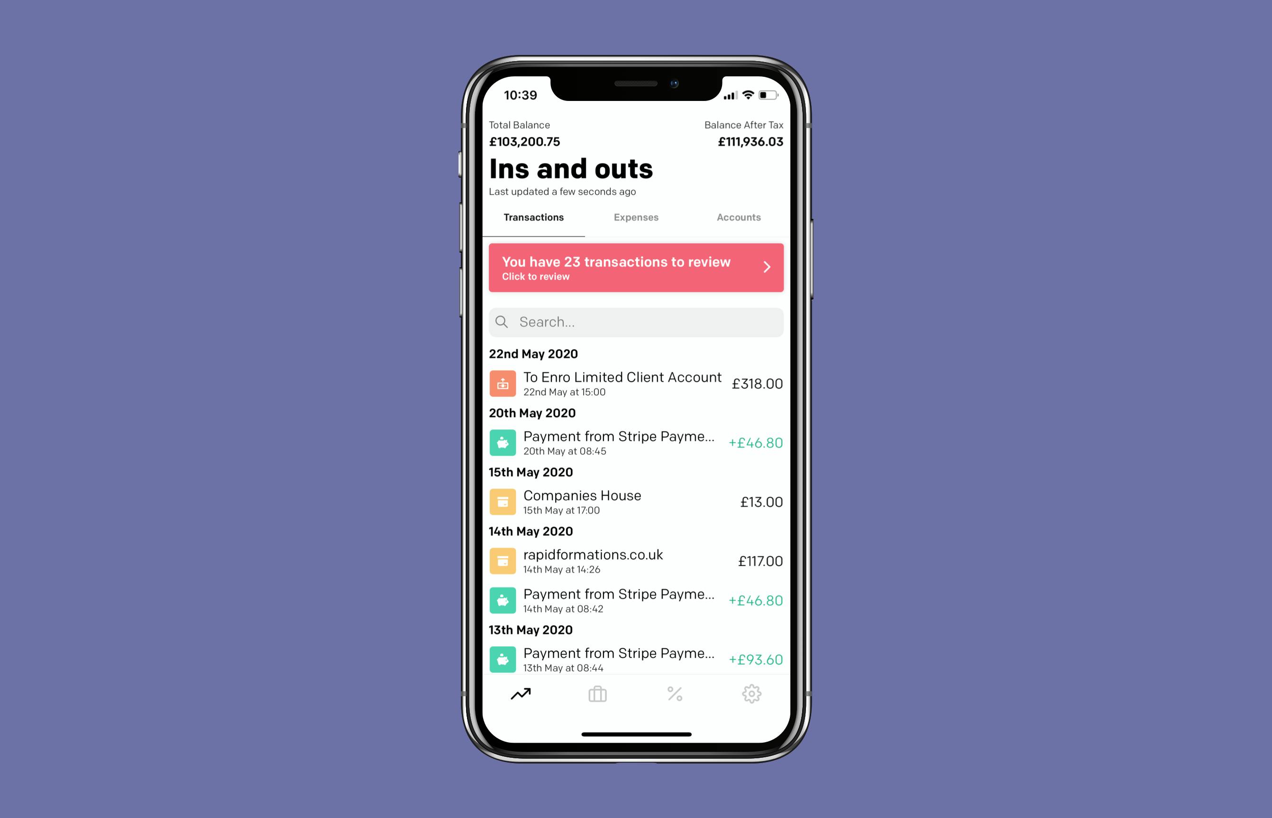The width and height of the screenshot is (1272, 818).
Task: Toggle signal strength in status bar
Action: coord(726,92)
